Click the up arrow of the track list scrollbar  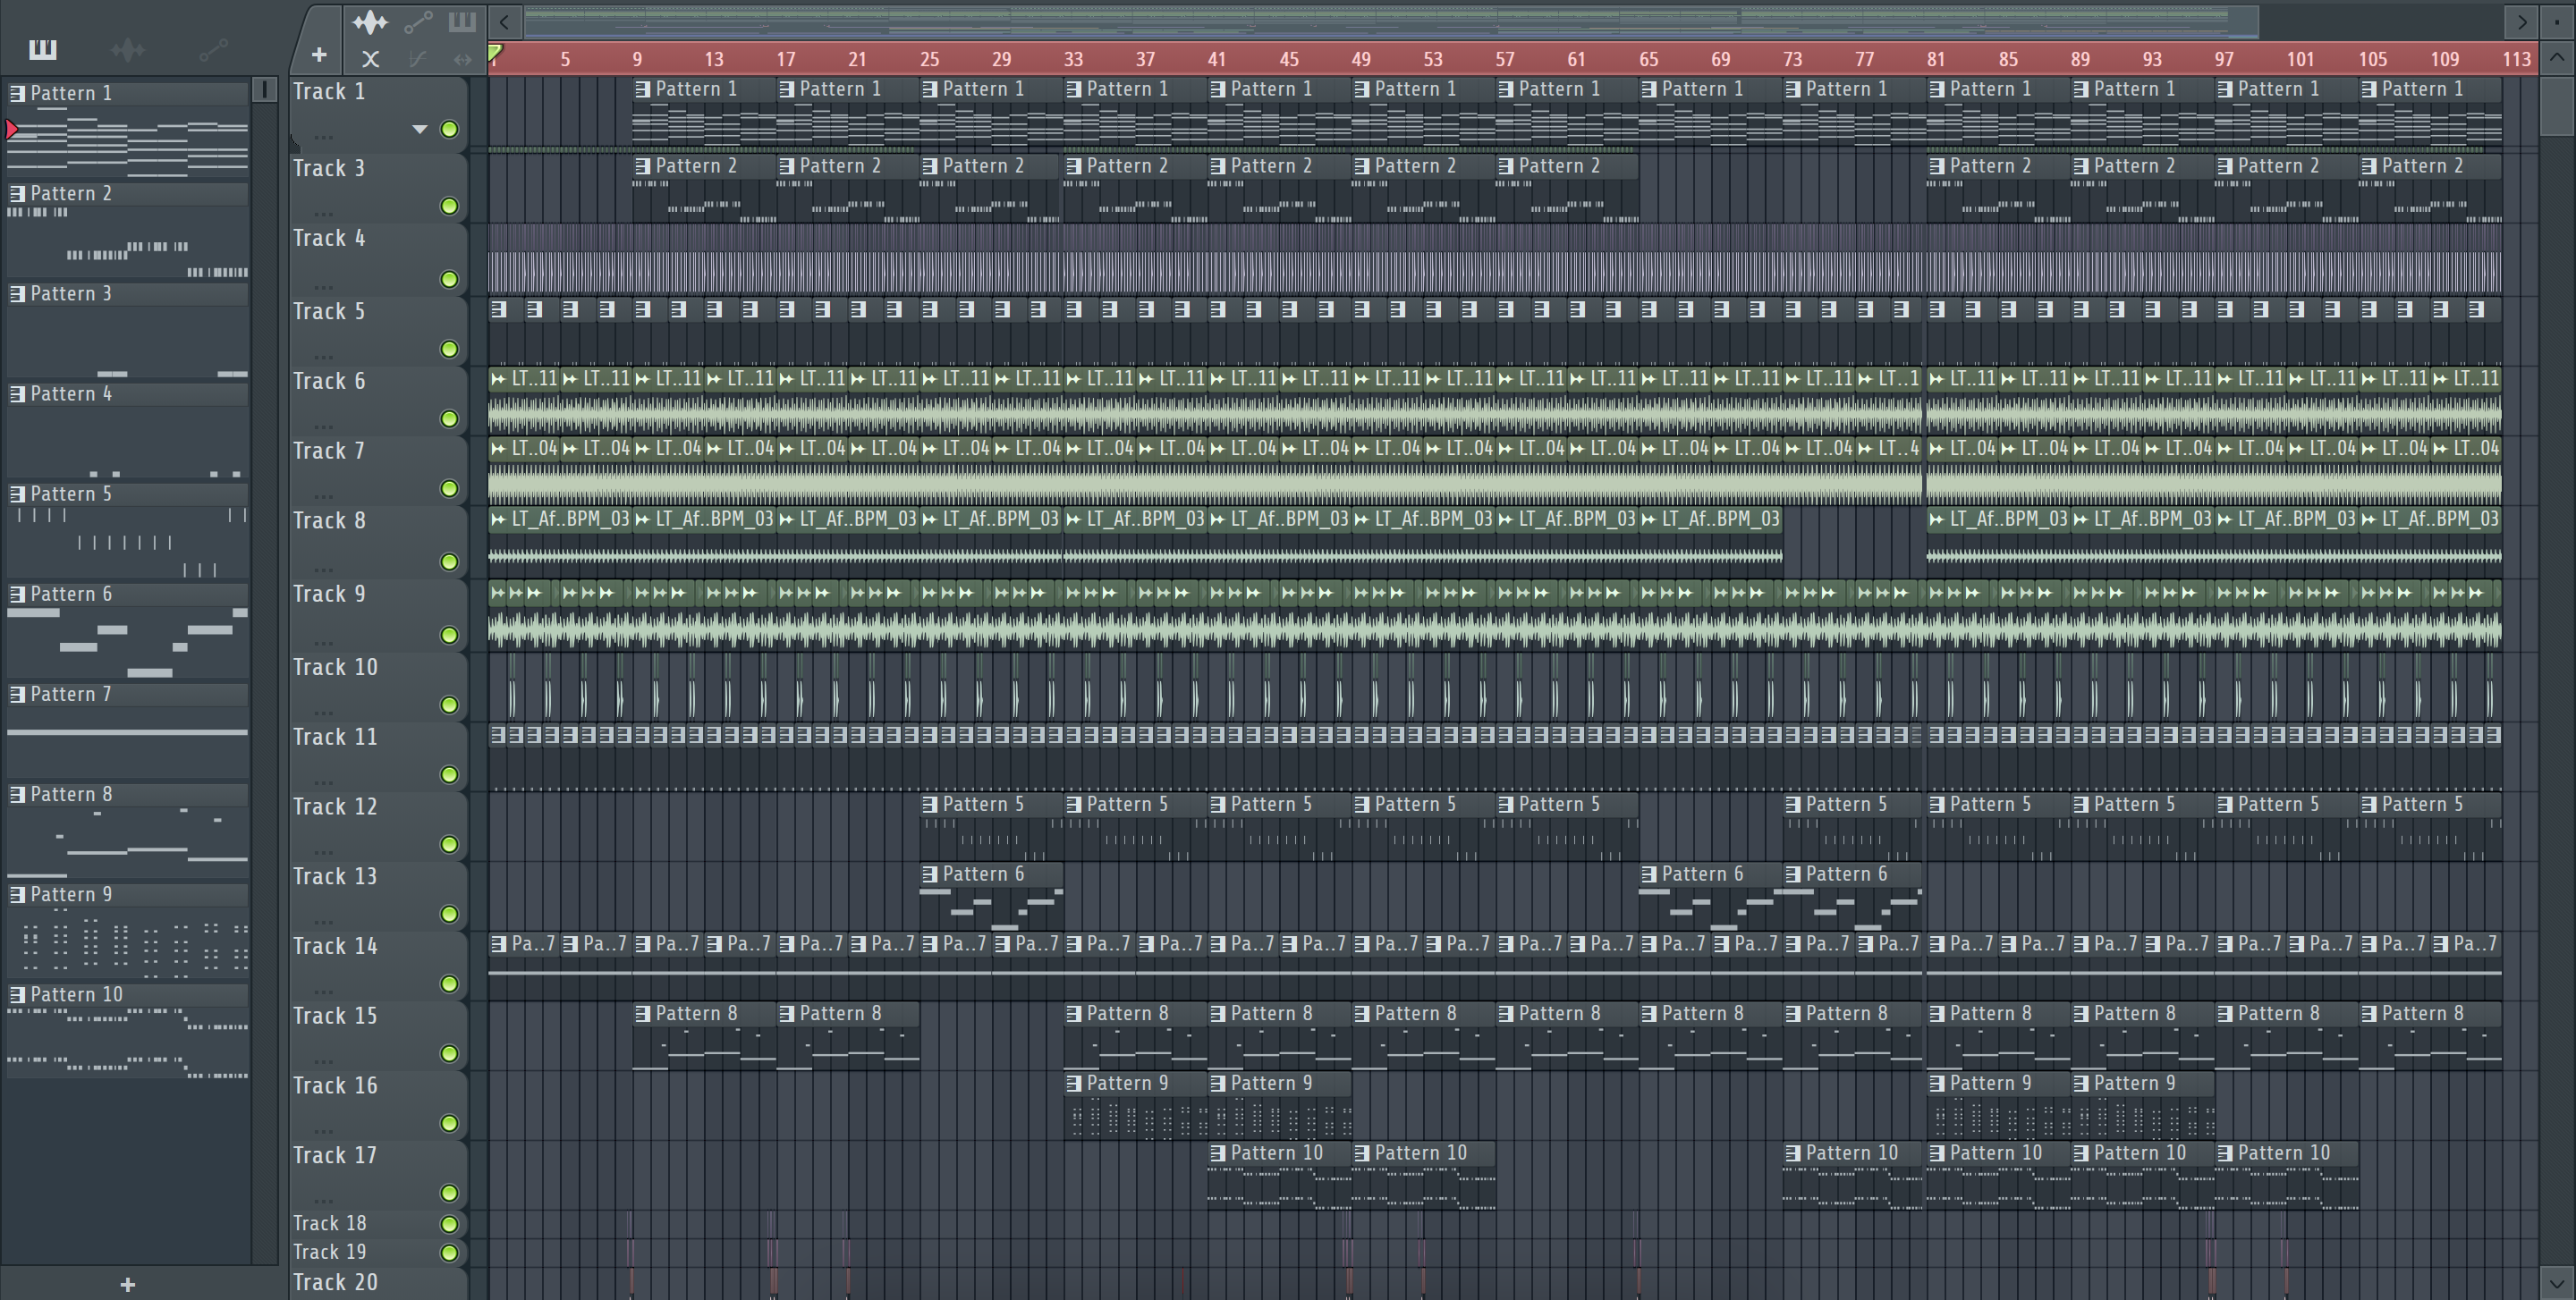2557,57
